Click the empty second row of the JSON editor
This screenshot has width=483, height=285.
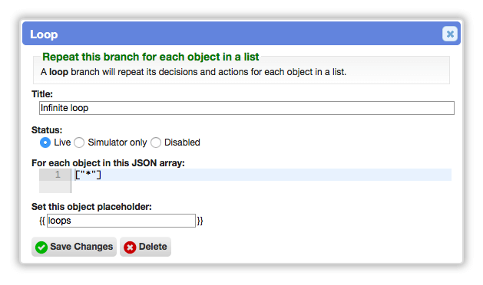click(261, 187)
